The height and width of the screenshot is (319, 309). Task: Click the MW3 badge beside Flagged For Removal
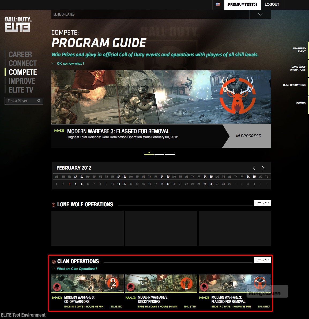point(204,298)
